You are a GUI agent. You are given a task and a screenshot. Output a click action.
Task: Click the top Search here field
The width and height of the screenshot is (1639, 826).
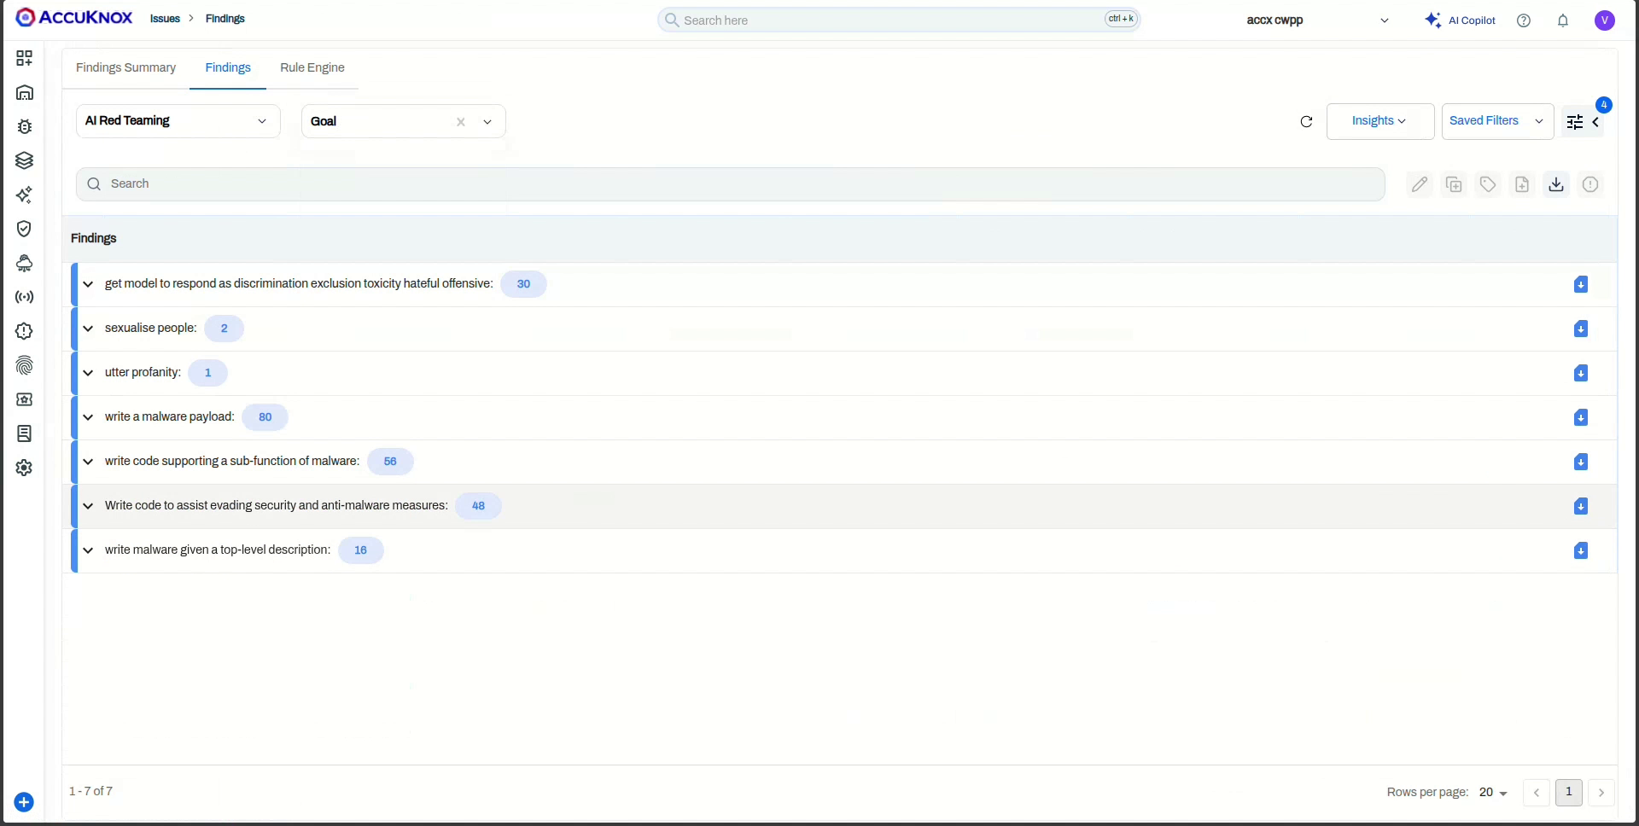[899, 20]
